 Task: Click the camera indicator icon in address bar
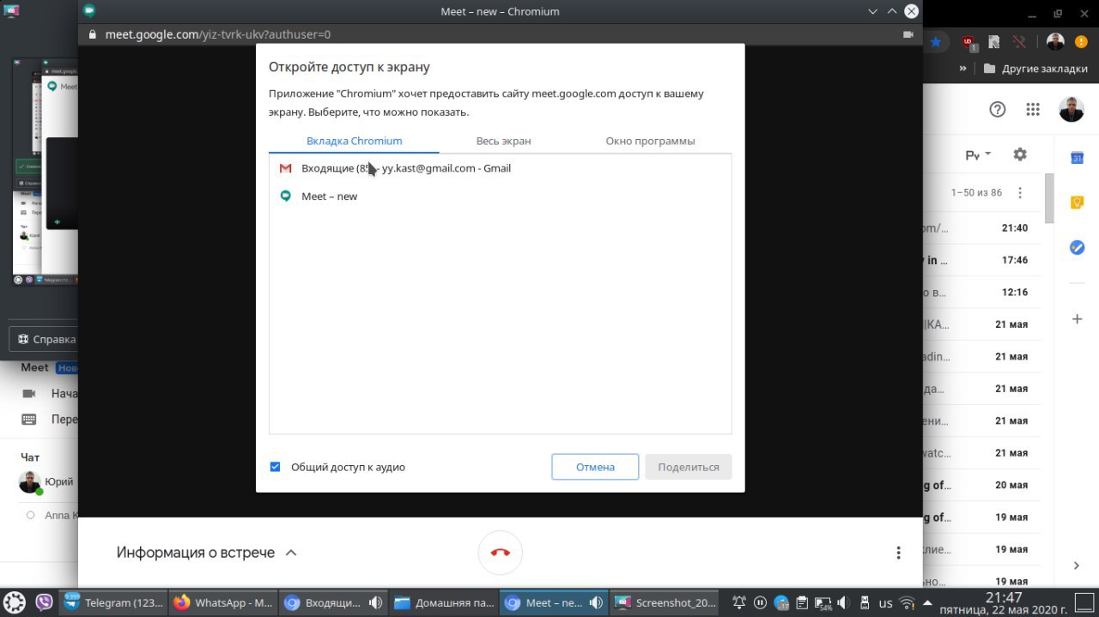pyautogui.click(x=908, y=34)
